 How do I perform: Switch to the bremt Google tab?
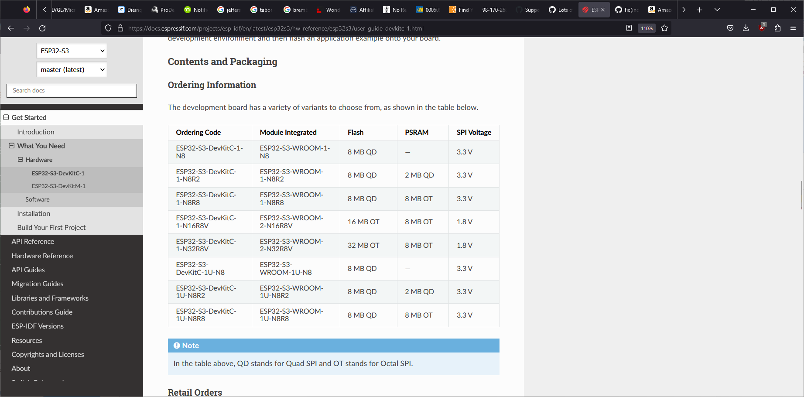(x=296, y=10)
